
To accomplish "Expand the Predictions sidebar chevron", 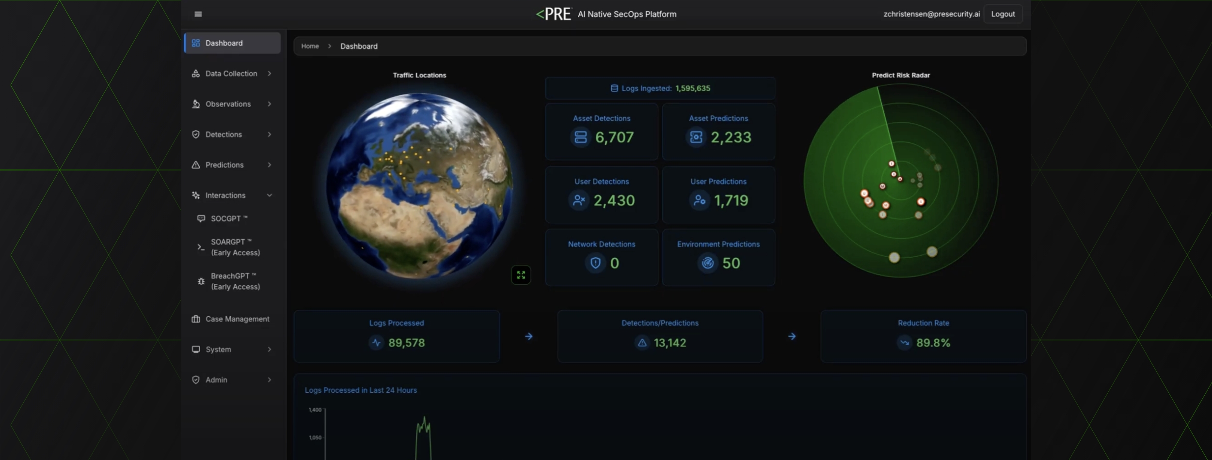I will click(x=270, y=165).
